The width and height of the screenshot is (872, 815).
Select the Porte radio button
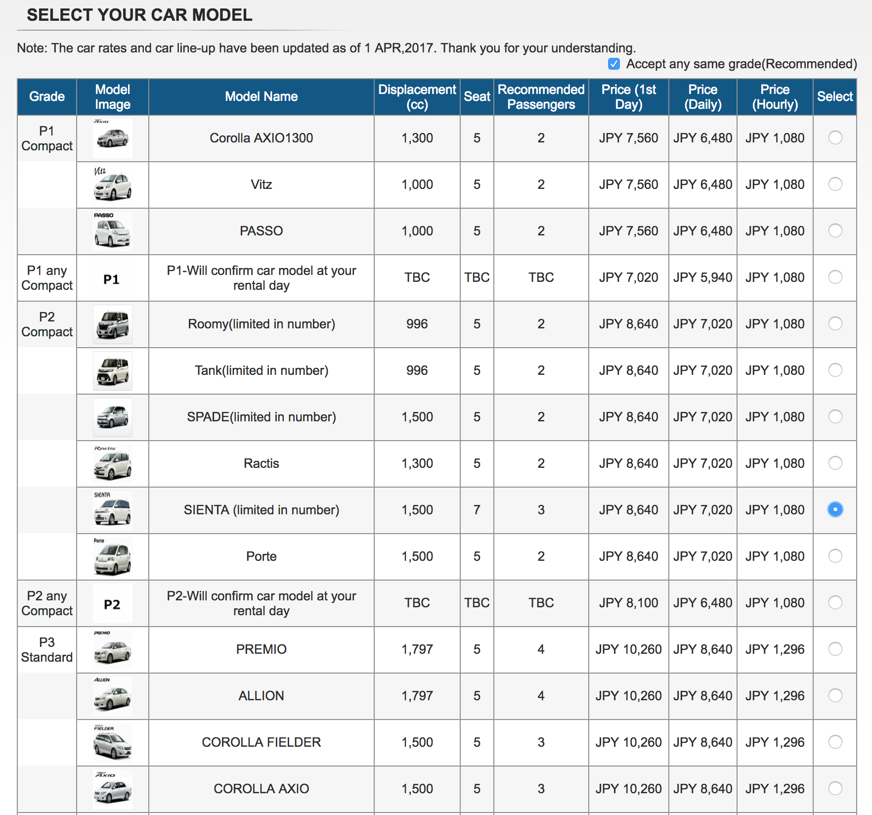tap(835, 556)
